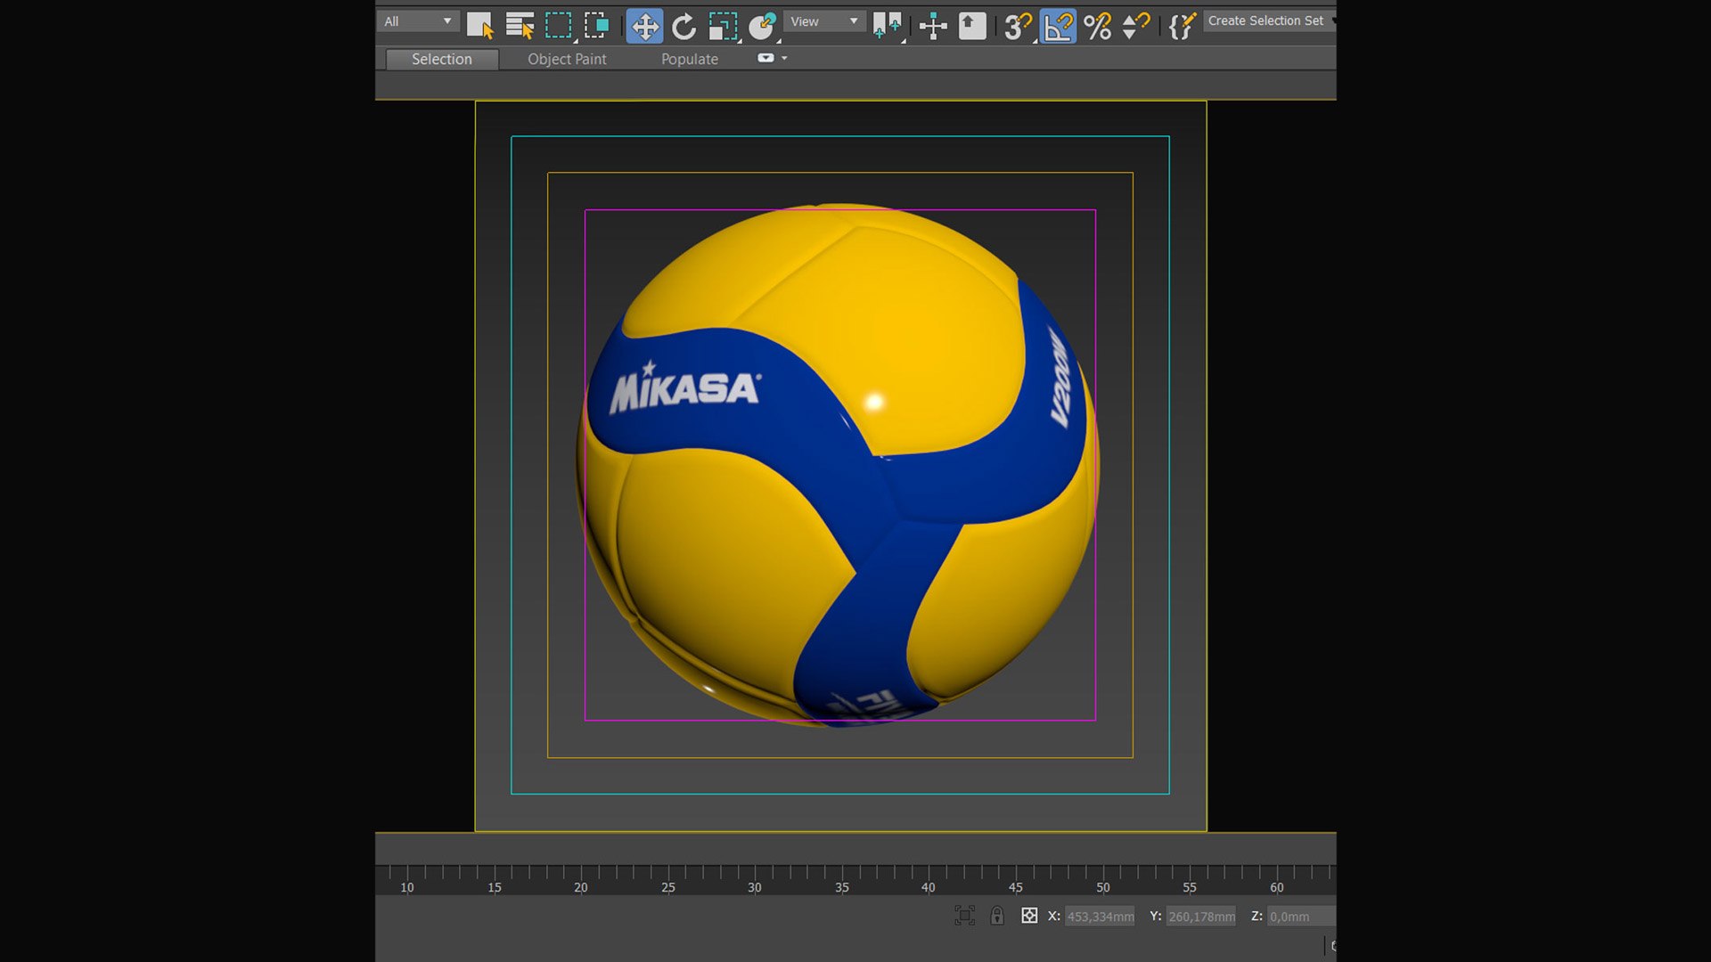Viewport: 1711px width, 962px height.
Task: Click the Use Pivot Point Center icon
Action: [888, 26]
